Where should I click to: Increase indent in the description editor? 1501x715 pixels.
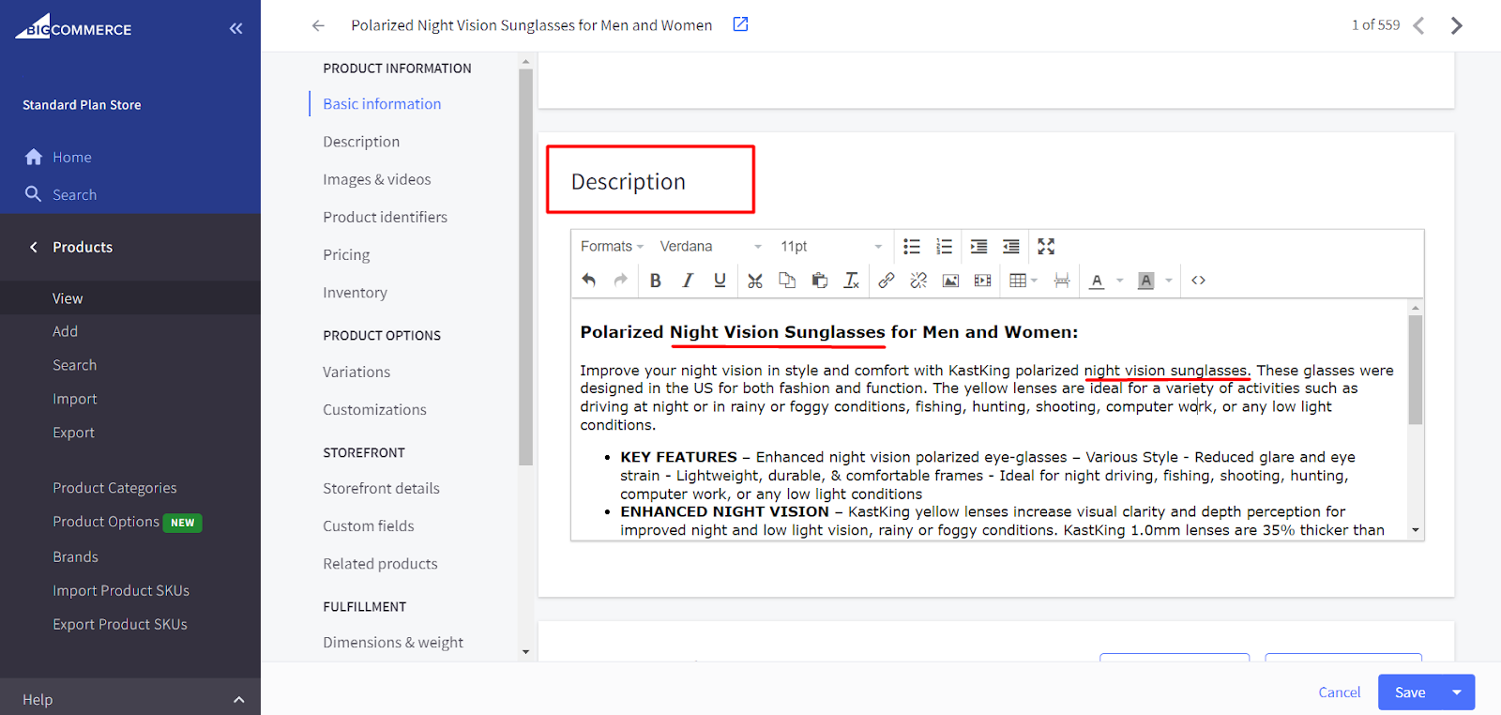coord(978,247)
